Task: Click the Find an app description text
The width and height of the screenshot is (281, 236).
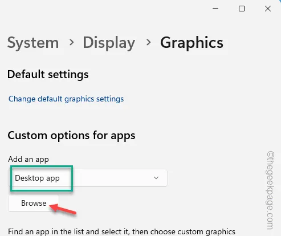Action: [121, 231]
